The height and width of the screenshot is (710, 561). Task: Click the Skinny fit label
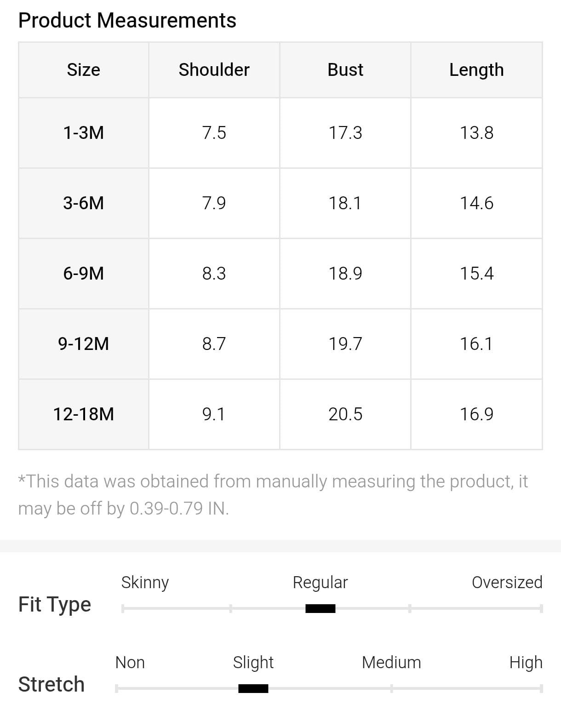[x=145, y=582]
